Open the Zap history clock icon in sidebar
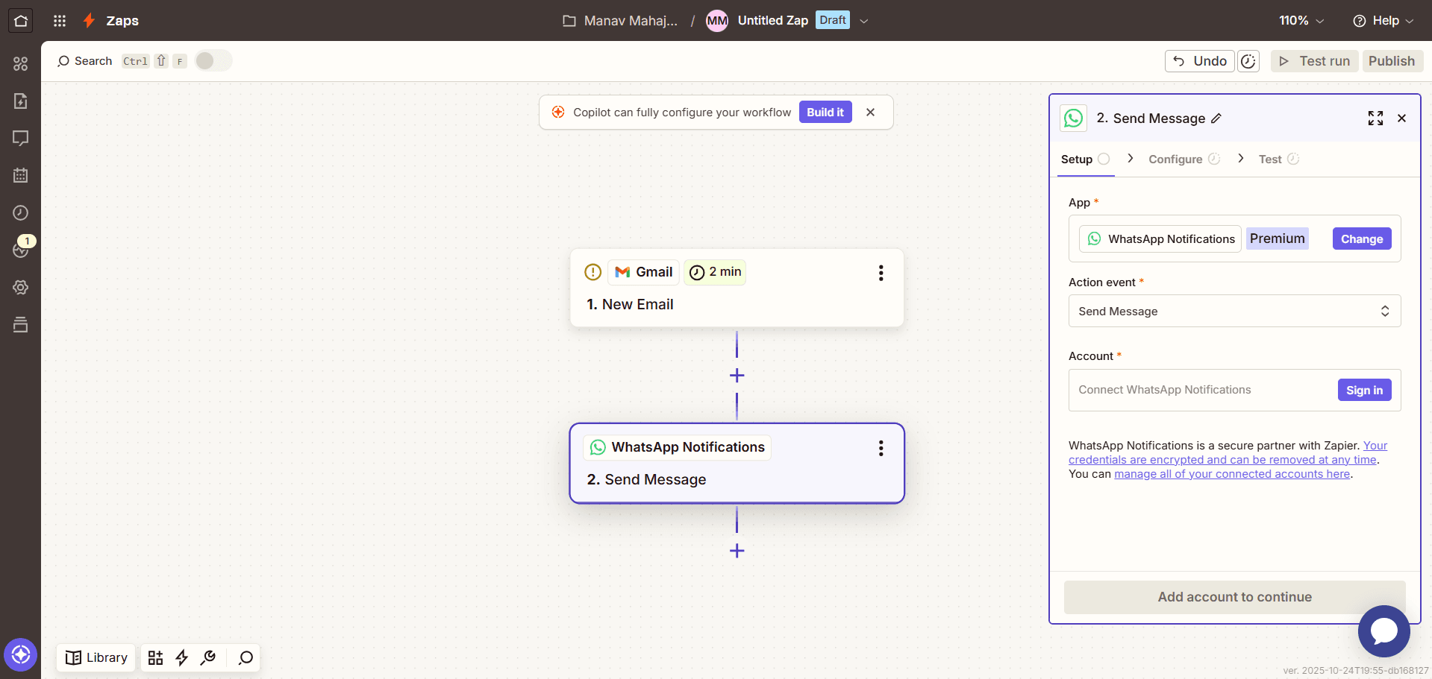The height and width of the screenshot is (679, 1432). click(21, 213)
